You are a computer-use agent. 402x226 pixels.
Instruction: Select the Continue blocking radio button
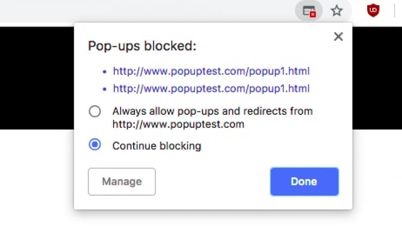tap(95, 145)
